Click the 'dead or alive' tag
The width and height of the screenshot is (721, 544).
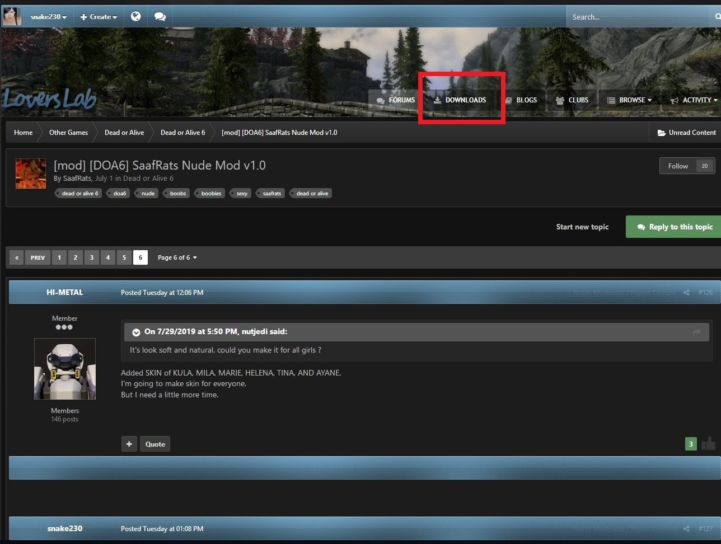point(311,194)
